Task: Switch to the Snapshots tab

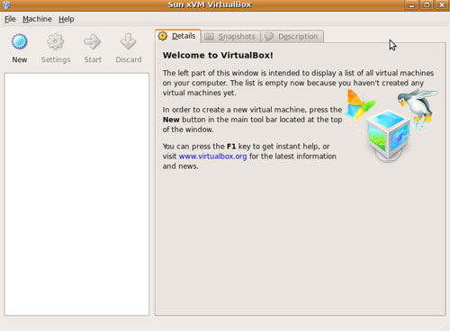Action: 230,37
